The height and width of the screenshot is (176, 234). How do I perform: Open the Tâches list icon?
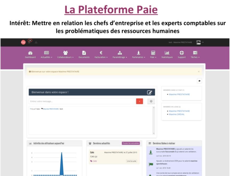[x=195, y=53]
